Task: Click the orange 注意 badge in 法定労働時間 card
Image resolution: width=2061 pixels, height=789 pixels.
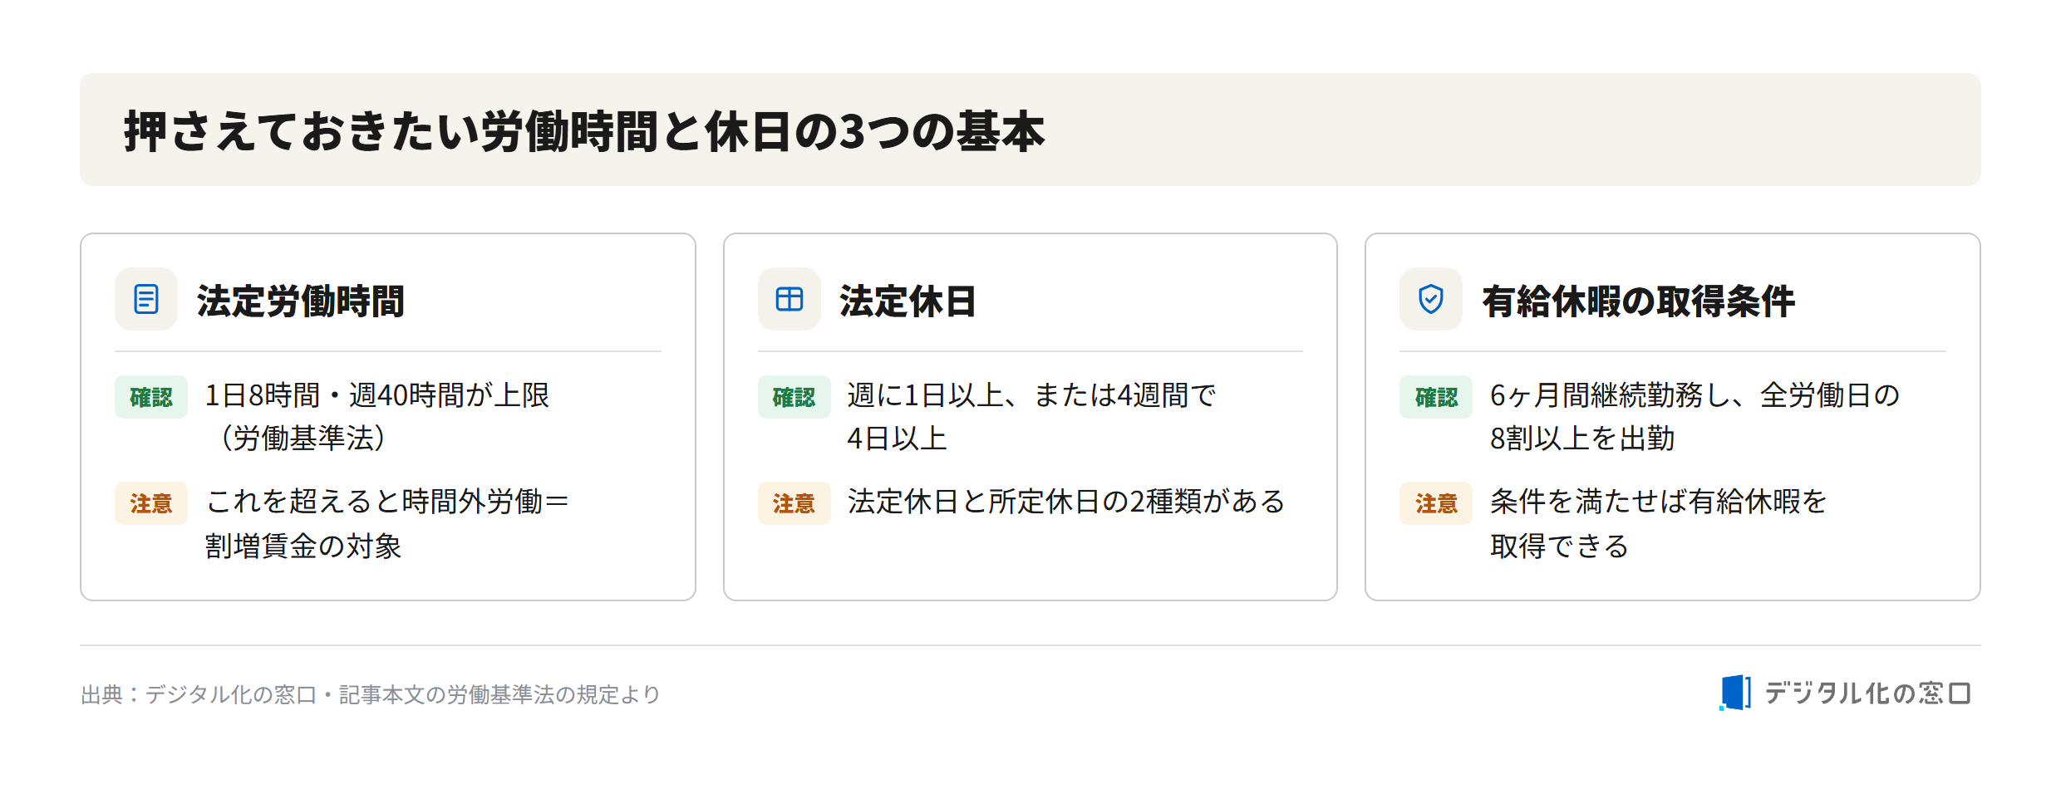Action: (151, 503)
